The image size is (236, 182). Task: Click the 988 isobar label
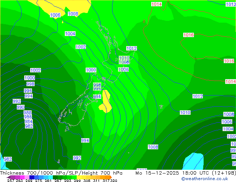pos(28,113)
